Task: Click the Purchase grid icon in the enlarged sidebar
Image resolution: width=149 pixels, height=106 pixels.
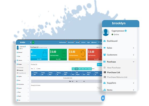Action: pyautogui.click(x=104, y=62)
